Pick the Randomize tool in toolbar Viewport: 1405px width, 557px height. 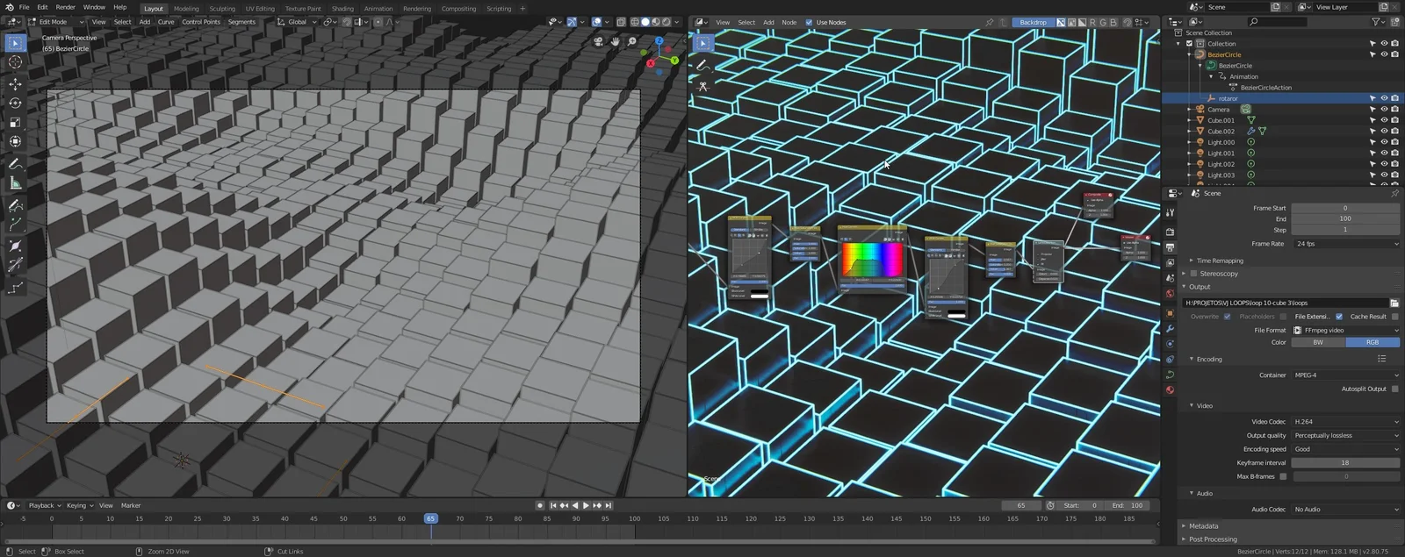(15, 288)
